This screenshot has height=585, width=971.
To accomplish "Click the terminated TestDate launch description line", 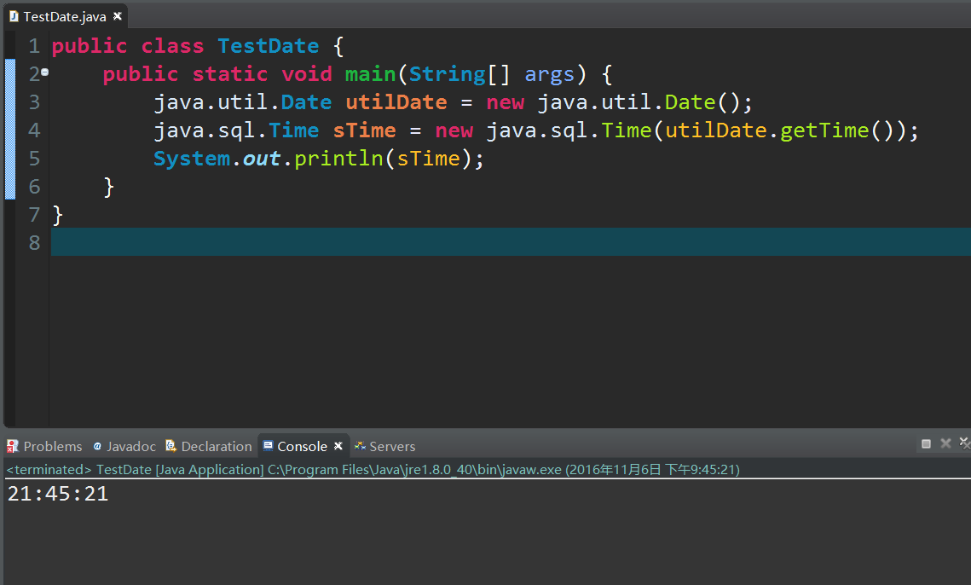I will pyautogui.click(x=373, y=470).
